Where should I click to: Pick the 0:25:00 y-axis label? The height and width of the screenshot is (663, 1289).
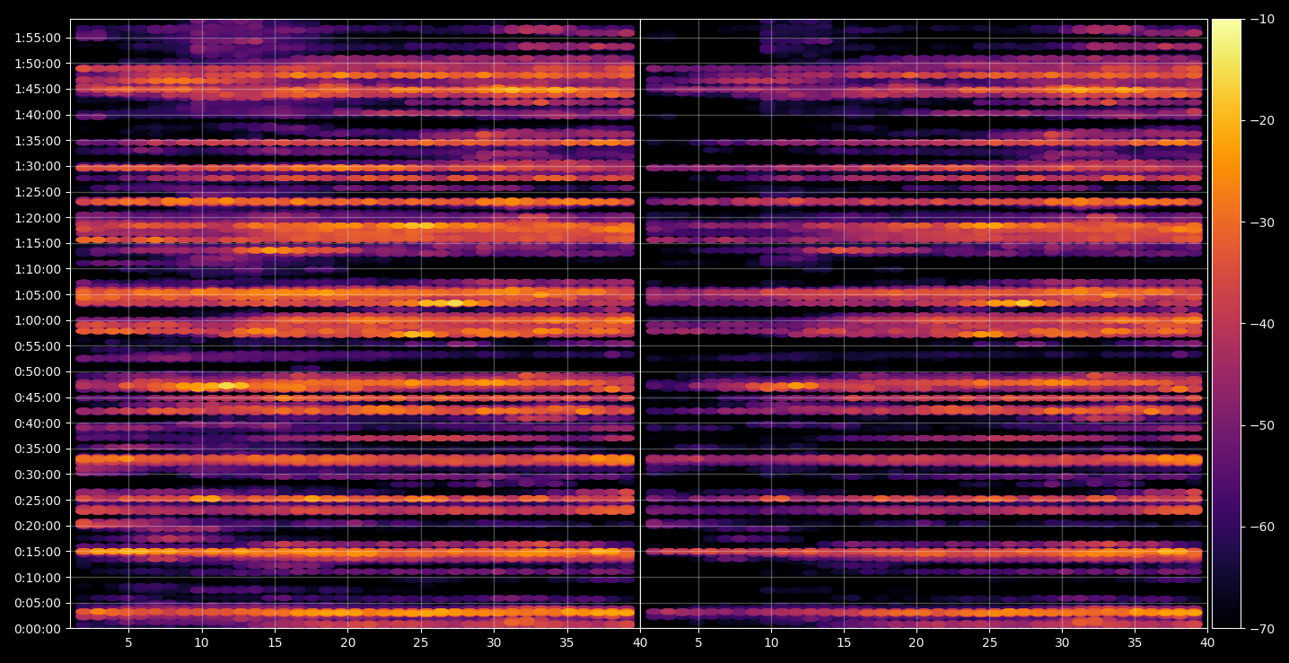(x=38, y=501)
